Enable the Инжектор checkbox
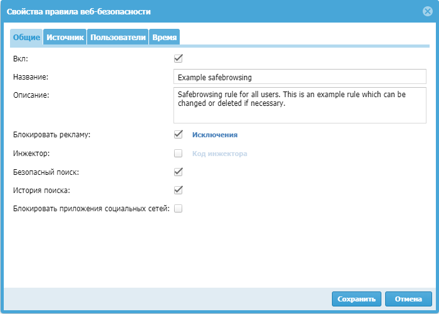 coord(178,153)
